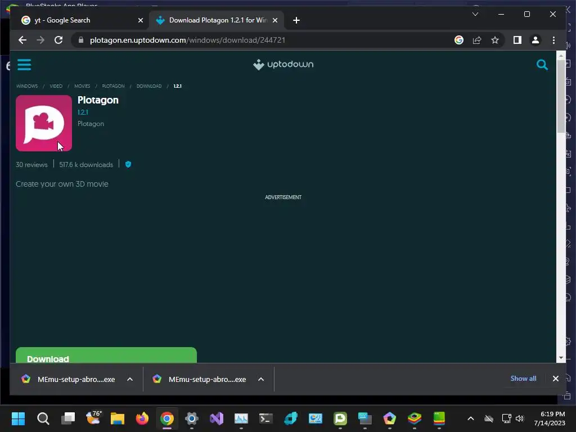Viewport: 576px width, 432px height.
Task: Open the Windows Start menu
Action: (18, 418)
